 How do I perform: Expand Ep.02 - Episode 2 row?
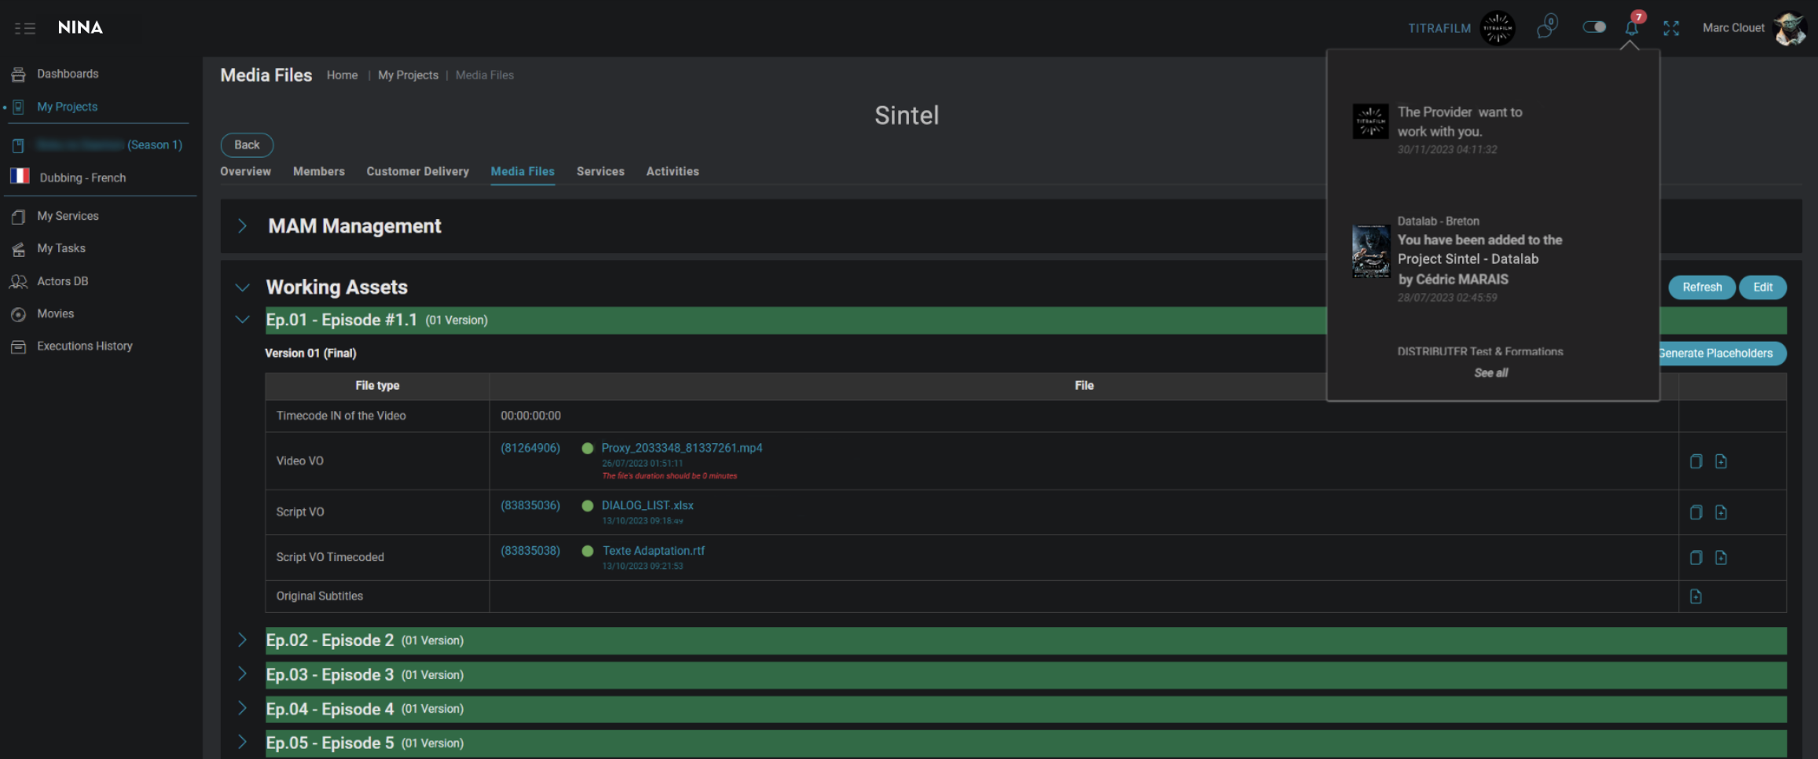[243, 640]
